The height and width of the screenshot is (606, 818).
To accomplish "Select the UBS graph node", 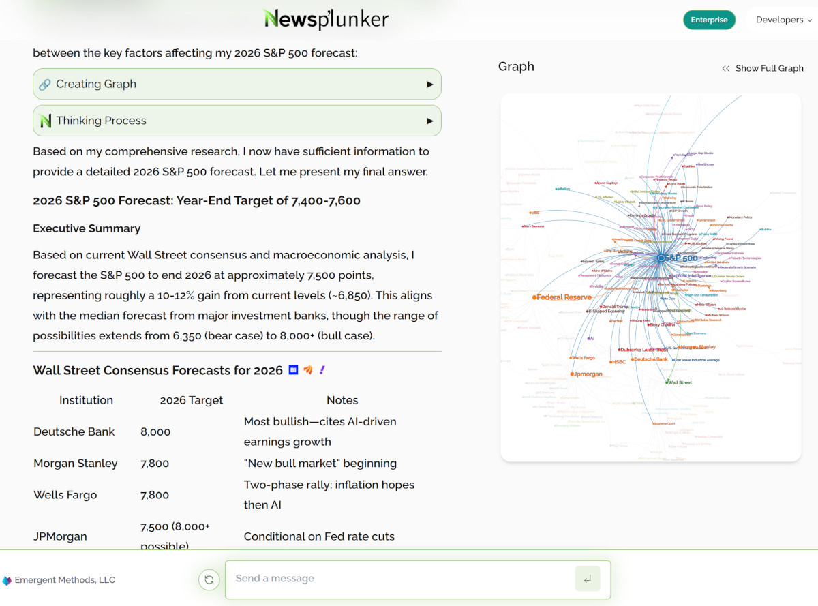I will point(532,213).
